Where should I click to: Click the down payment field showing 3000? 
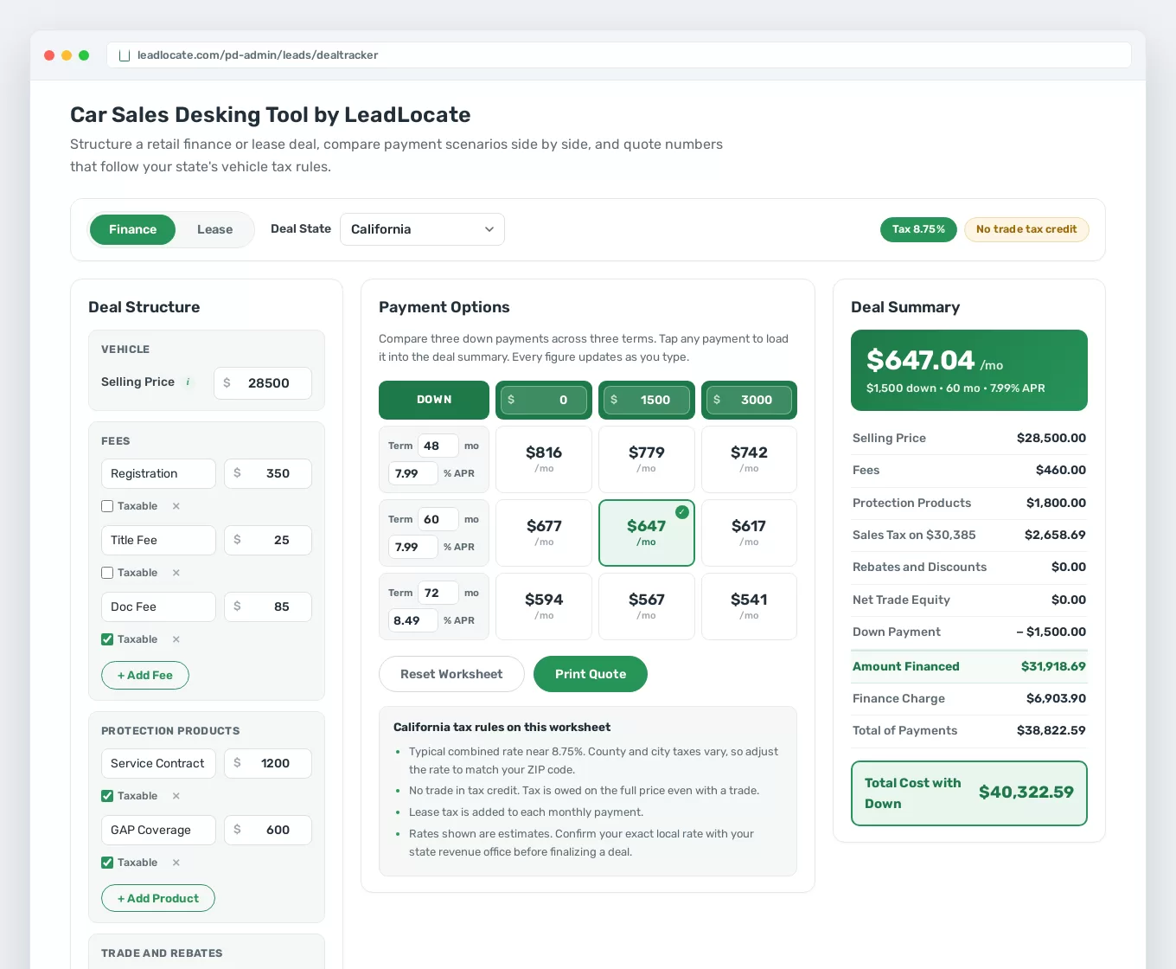click(749, 400)
